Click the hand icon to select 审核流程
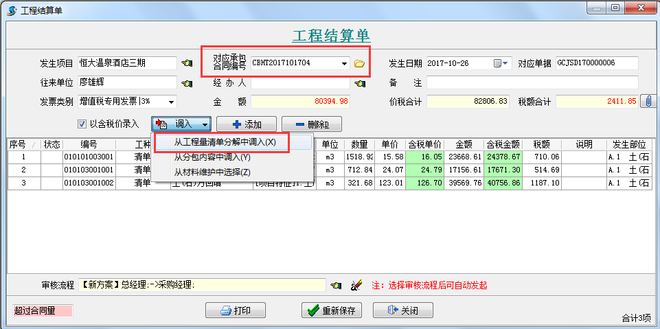Screen dimensions: 660x329 click(336, 285)
